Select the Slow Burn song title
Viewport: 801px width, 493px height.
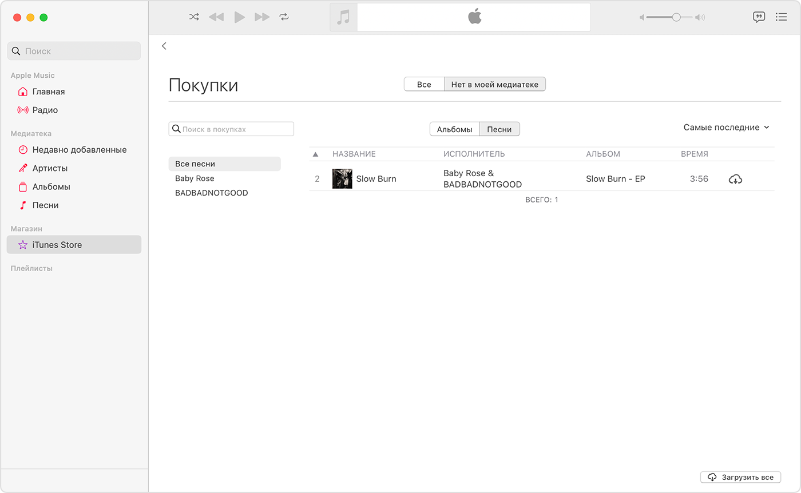(x=376, y=179)
